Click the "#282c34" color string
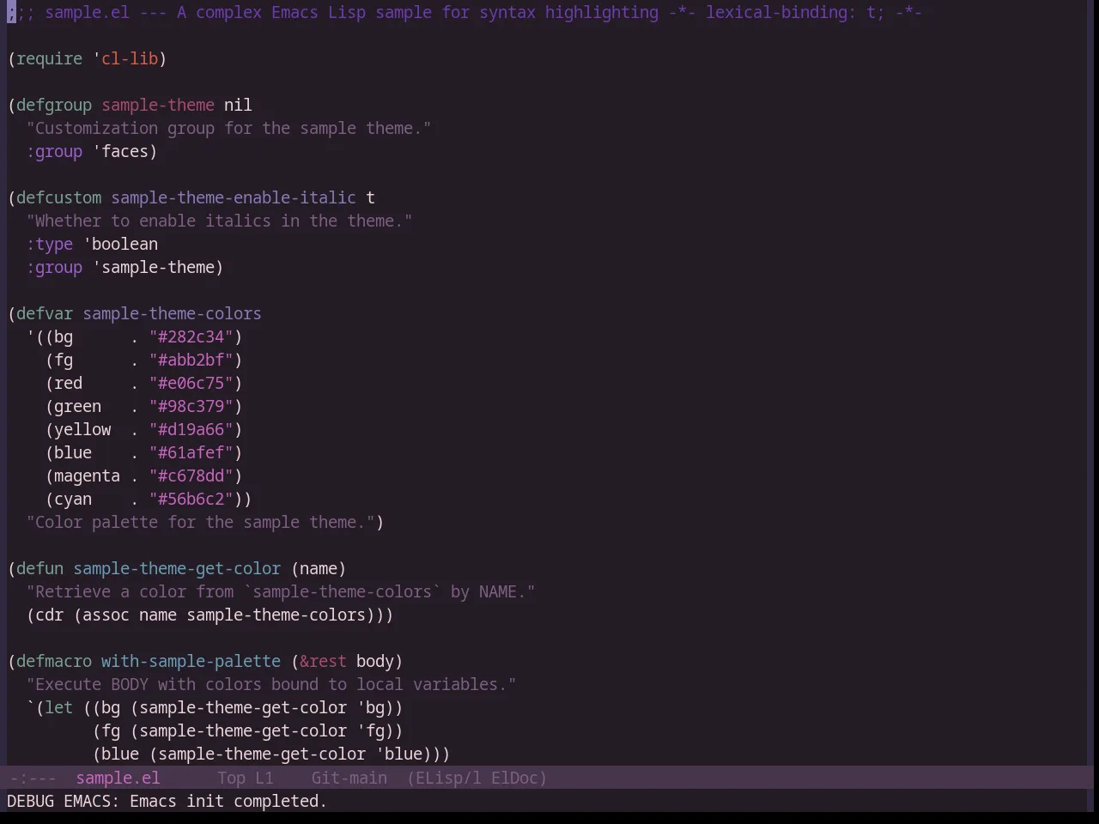 click(191, 336)
